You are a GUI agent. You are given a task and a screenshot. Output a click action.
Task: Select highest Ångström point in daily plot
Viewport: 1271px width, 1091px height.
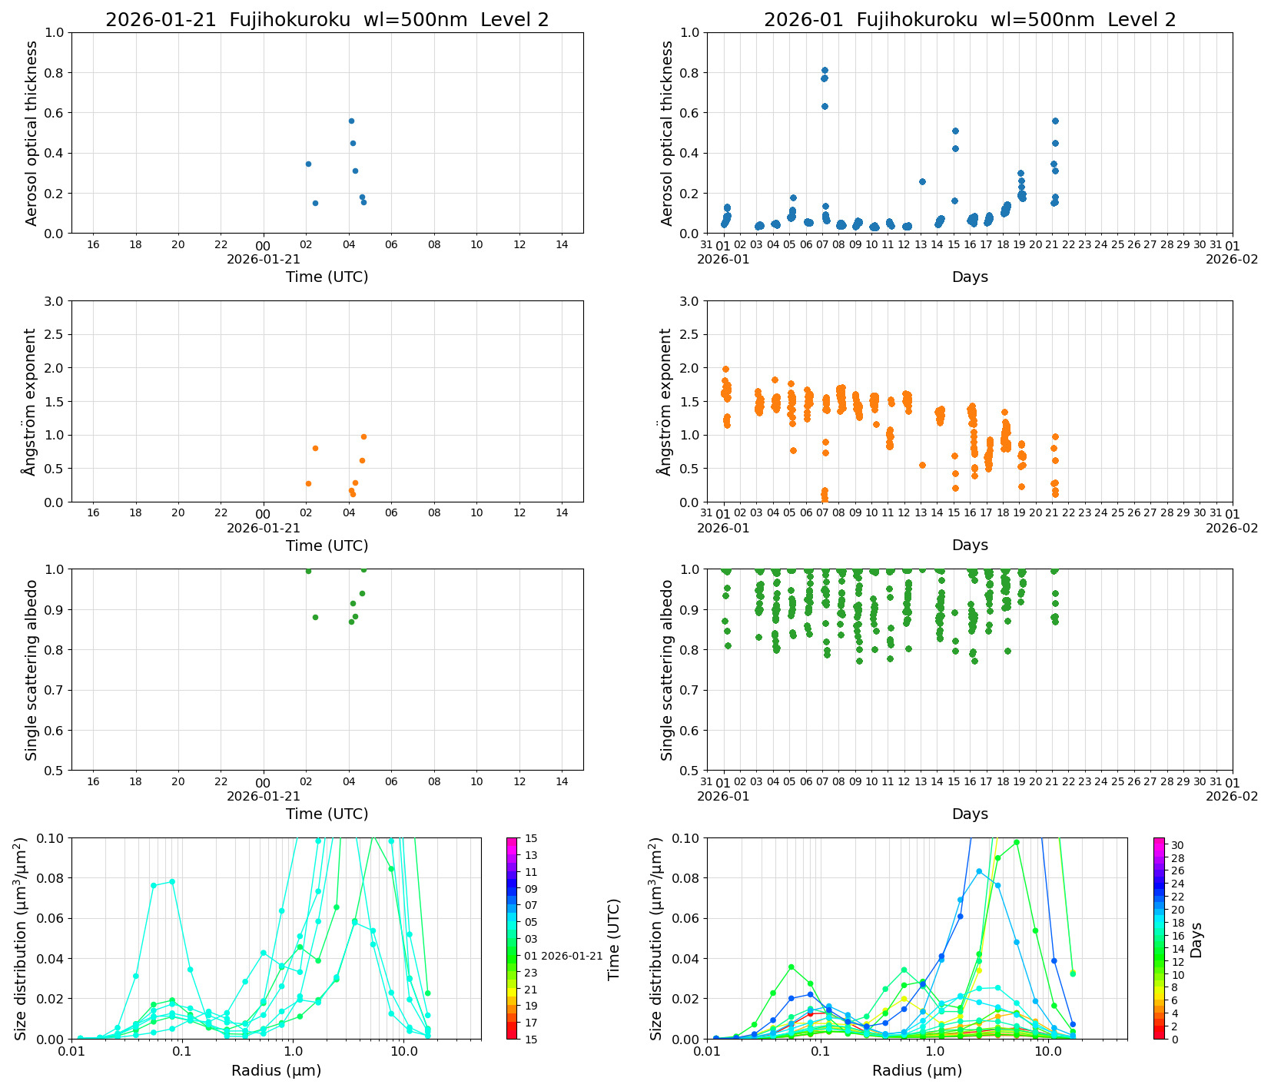pyautogui.click(x=363, y=436)
